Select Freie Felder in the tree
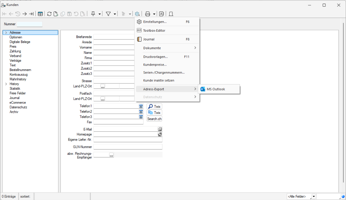Viewport: 346px width, 200px height. click(17, 93)
